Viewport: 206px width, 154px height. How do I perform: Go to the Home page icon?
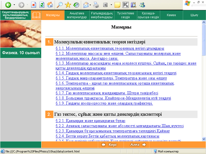click(x=50, y=5)
